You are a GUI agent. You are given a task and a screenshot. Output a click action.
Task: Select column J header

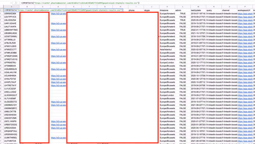pos(151,7)
